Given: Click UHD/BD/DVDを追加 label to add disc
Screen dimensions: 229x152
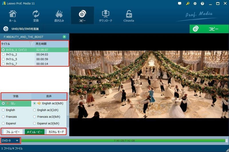Looking at the screenshot, I should pyautogui.click(x=25, y=29).
